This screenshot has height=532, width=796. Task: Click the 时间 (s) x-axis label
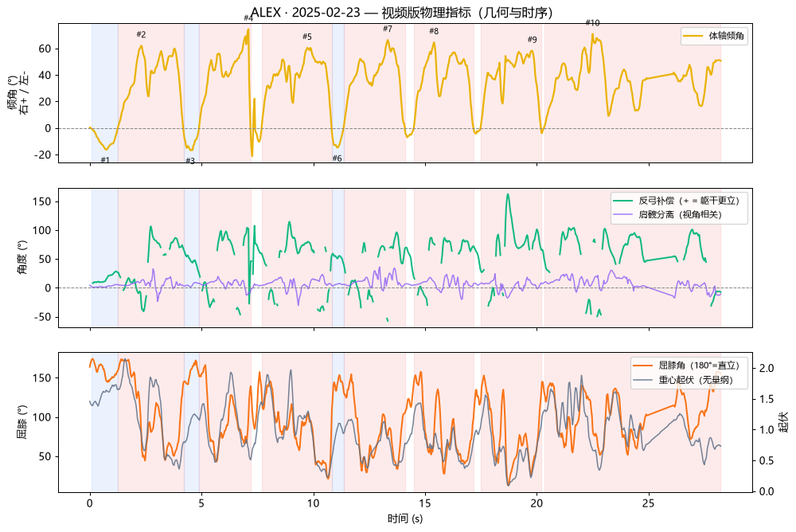click(x=405, y=518)
